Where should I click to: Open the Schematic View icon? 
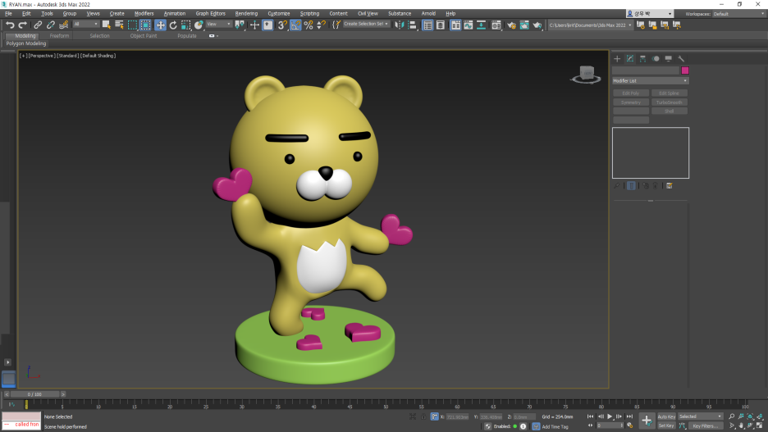482,25
